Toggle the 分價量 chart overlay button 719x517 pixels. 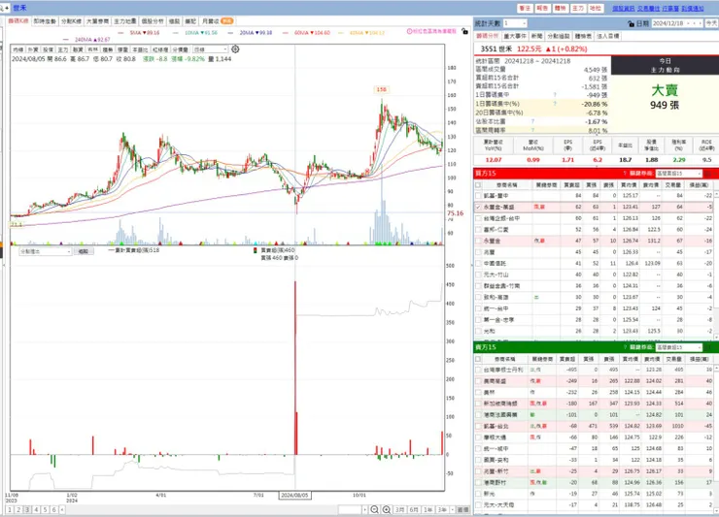point(180,49)
